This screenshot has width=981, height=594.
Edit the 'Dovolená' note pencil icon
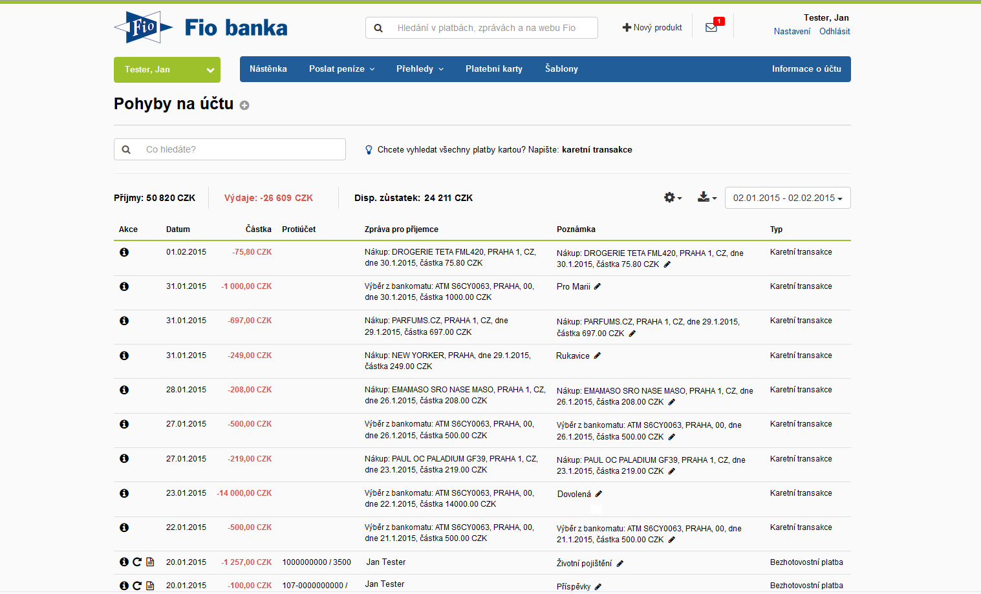tap(599, 494)
